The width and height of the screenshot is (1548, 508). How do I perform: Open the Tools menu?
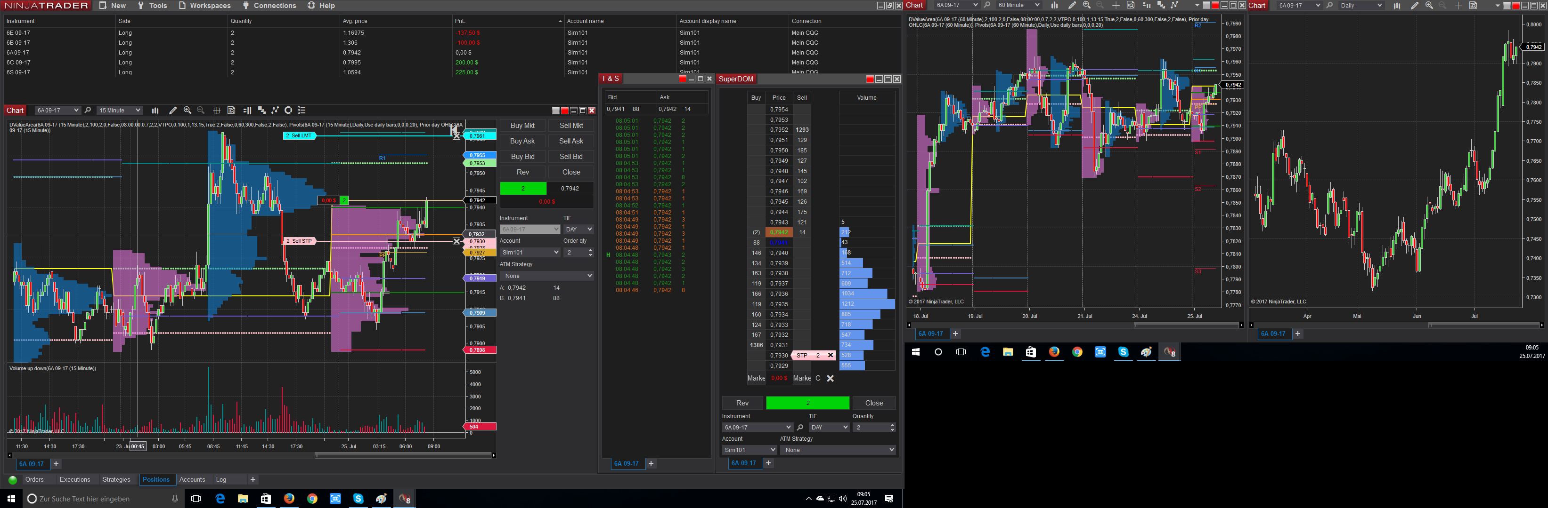pos(152,5)
